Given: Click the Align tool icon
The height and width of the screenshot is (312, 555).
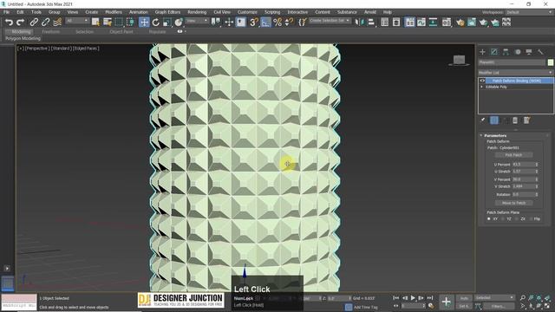Looking at the screenshot, I should 371,23.
